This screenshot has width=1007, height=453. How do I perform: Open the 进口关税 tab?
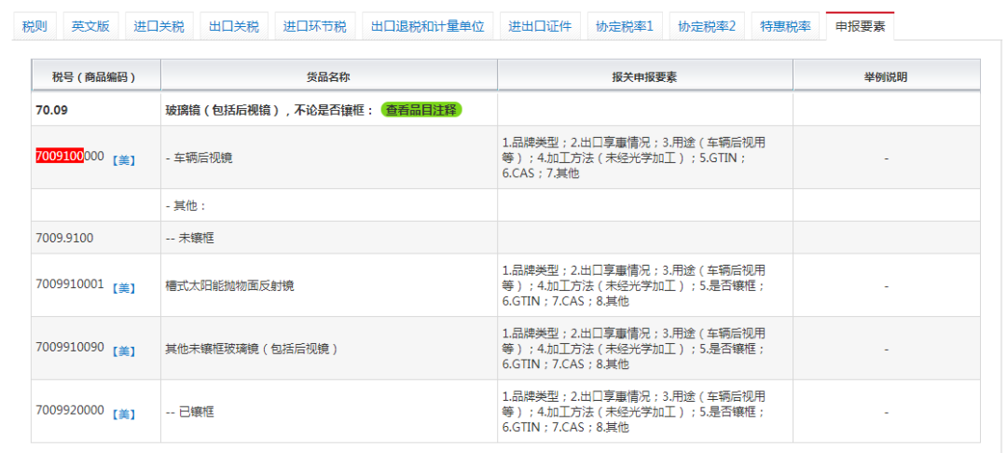coord(159,26)
